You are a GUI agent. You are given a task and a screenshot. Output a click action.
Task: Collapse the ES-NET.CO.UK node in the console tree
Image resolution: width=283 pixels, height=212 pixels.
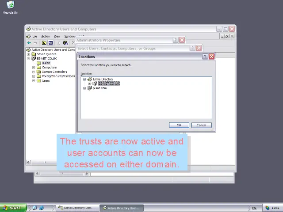(28, 59)
